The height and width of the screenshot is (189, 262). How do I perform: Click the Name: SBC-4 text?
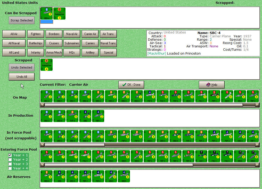209,33
